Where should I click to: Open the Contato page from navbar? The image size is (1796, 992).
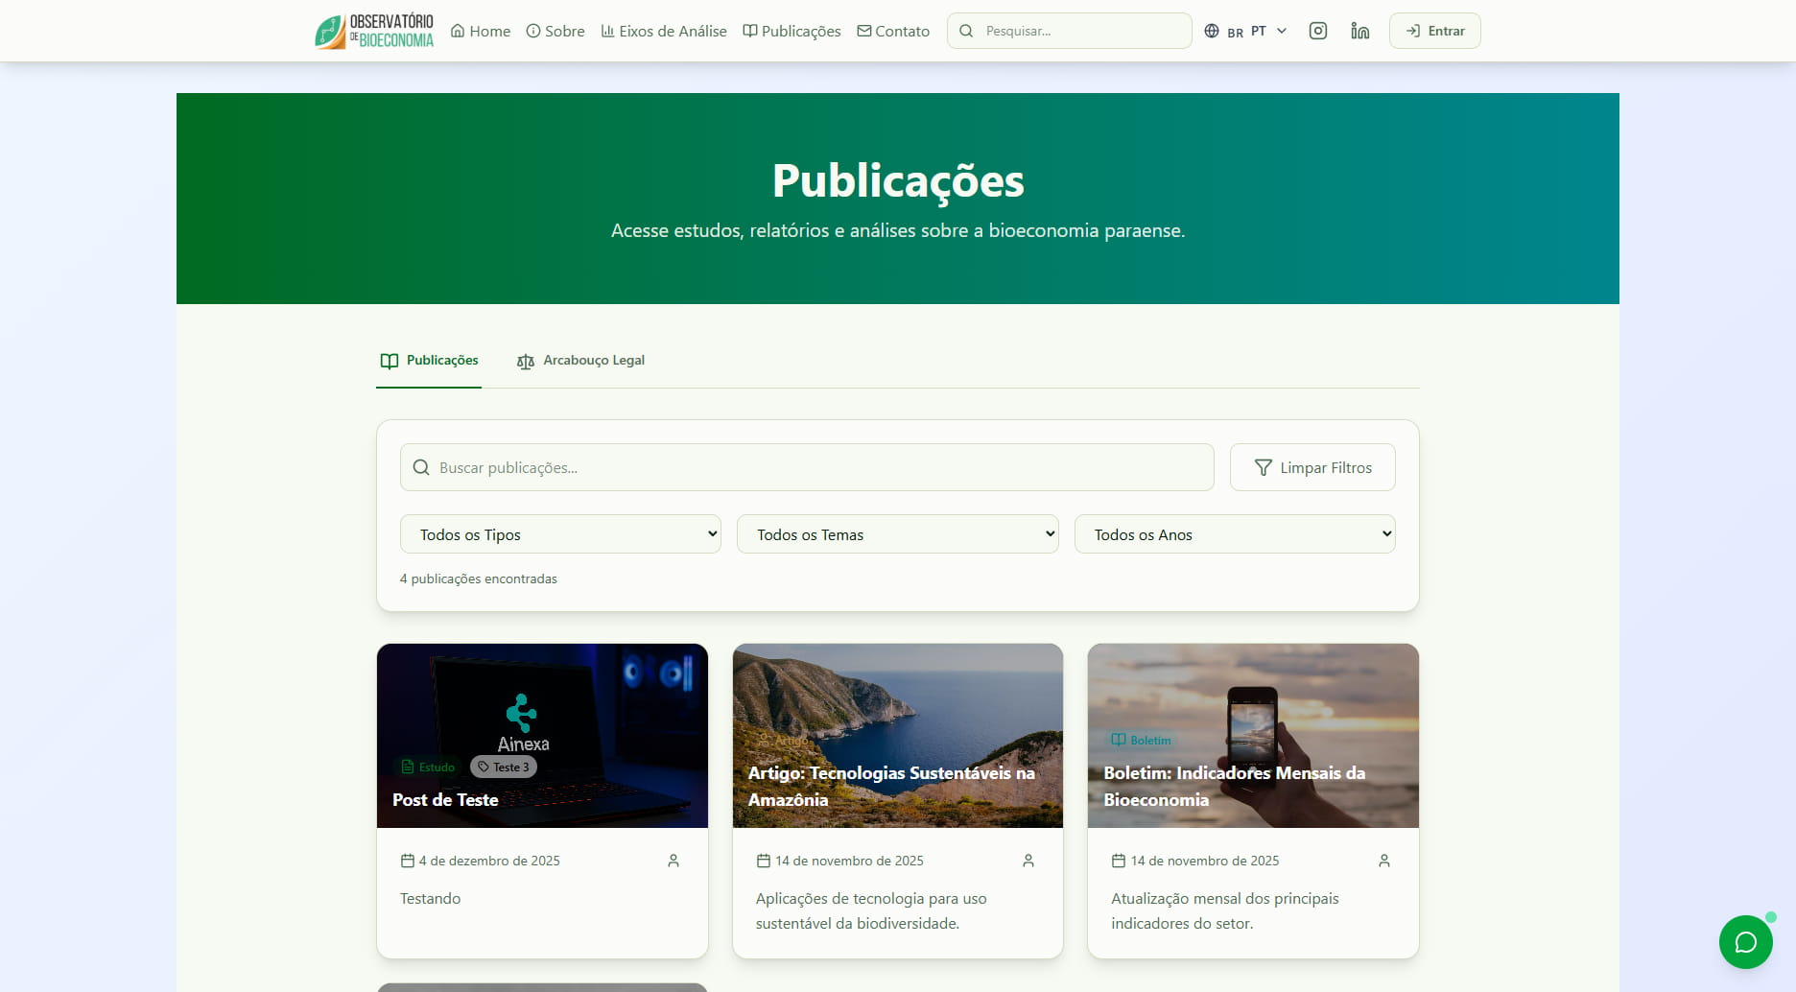tap(893, 31)
